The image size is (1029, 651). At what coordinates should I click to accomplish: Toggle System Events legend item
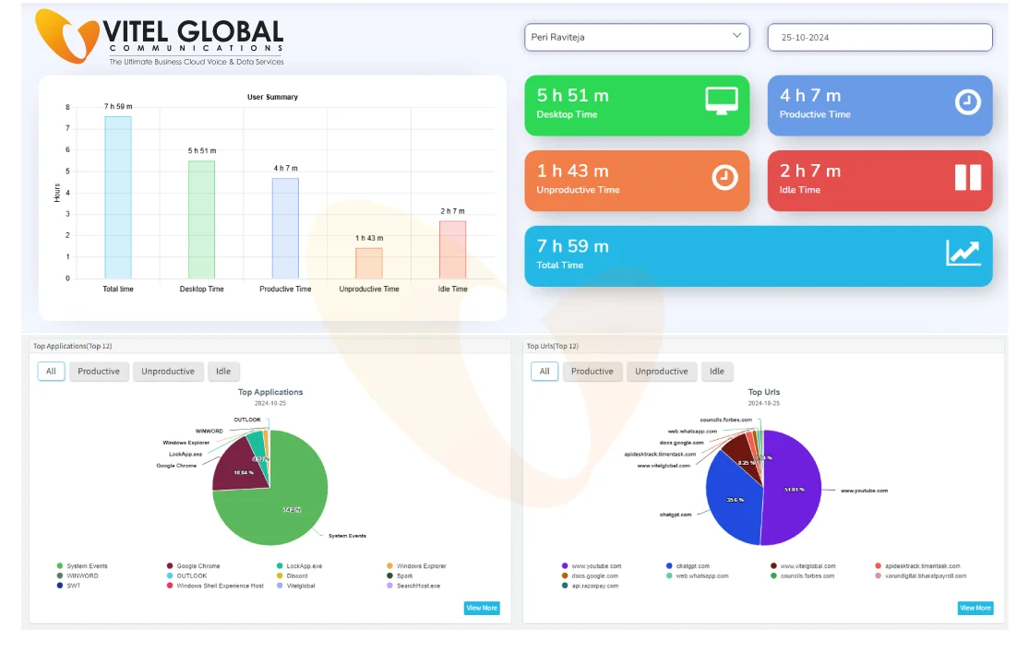tap(87, 566)
